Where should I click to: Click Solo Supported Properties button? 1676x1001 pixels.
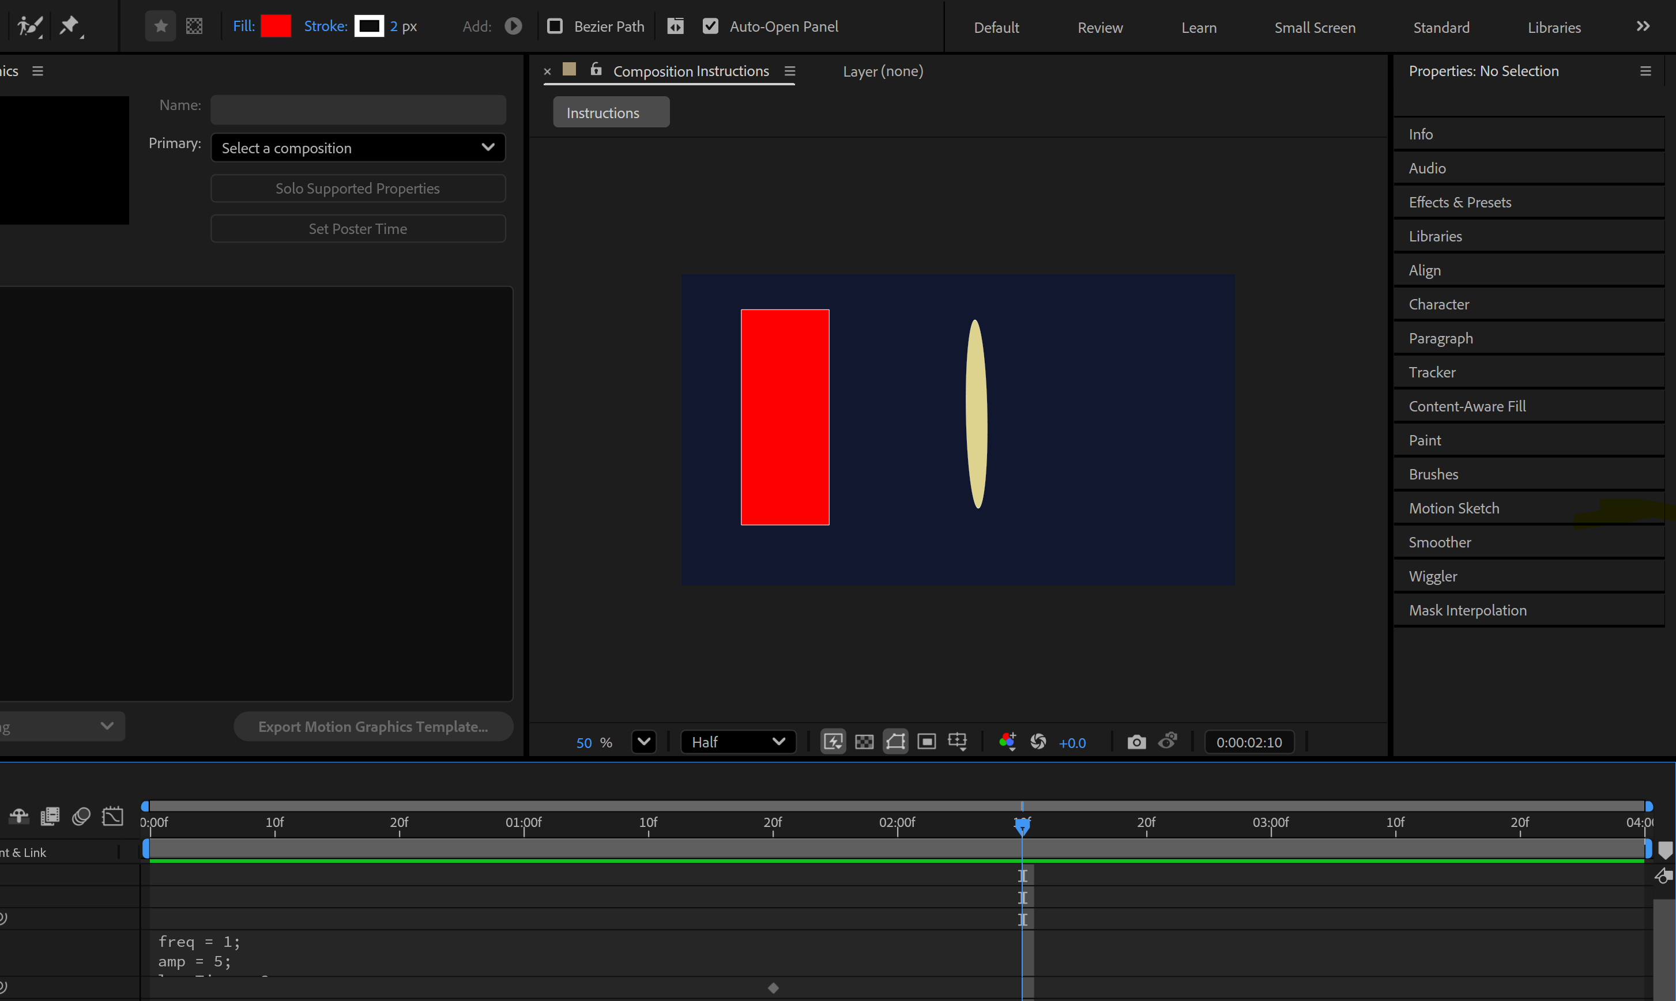click(x=358, y=188)
